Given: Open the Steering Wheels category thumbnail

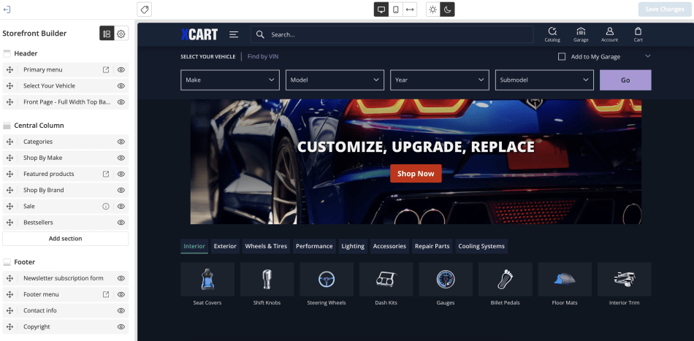Looking at the screenshot, I should [x=327, y=279].
